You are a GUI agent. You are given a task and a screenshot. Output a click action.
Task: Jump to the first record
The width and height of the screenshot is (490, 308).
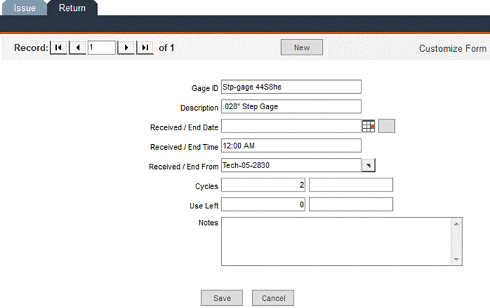[x=58, y=48]
